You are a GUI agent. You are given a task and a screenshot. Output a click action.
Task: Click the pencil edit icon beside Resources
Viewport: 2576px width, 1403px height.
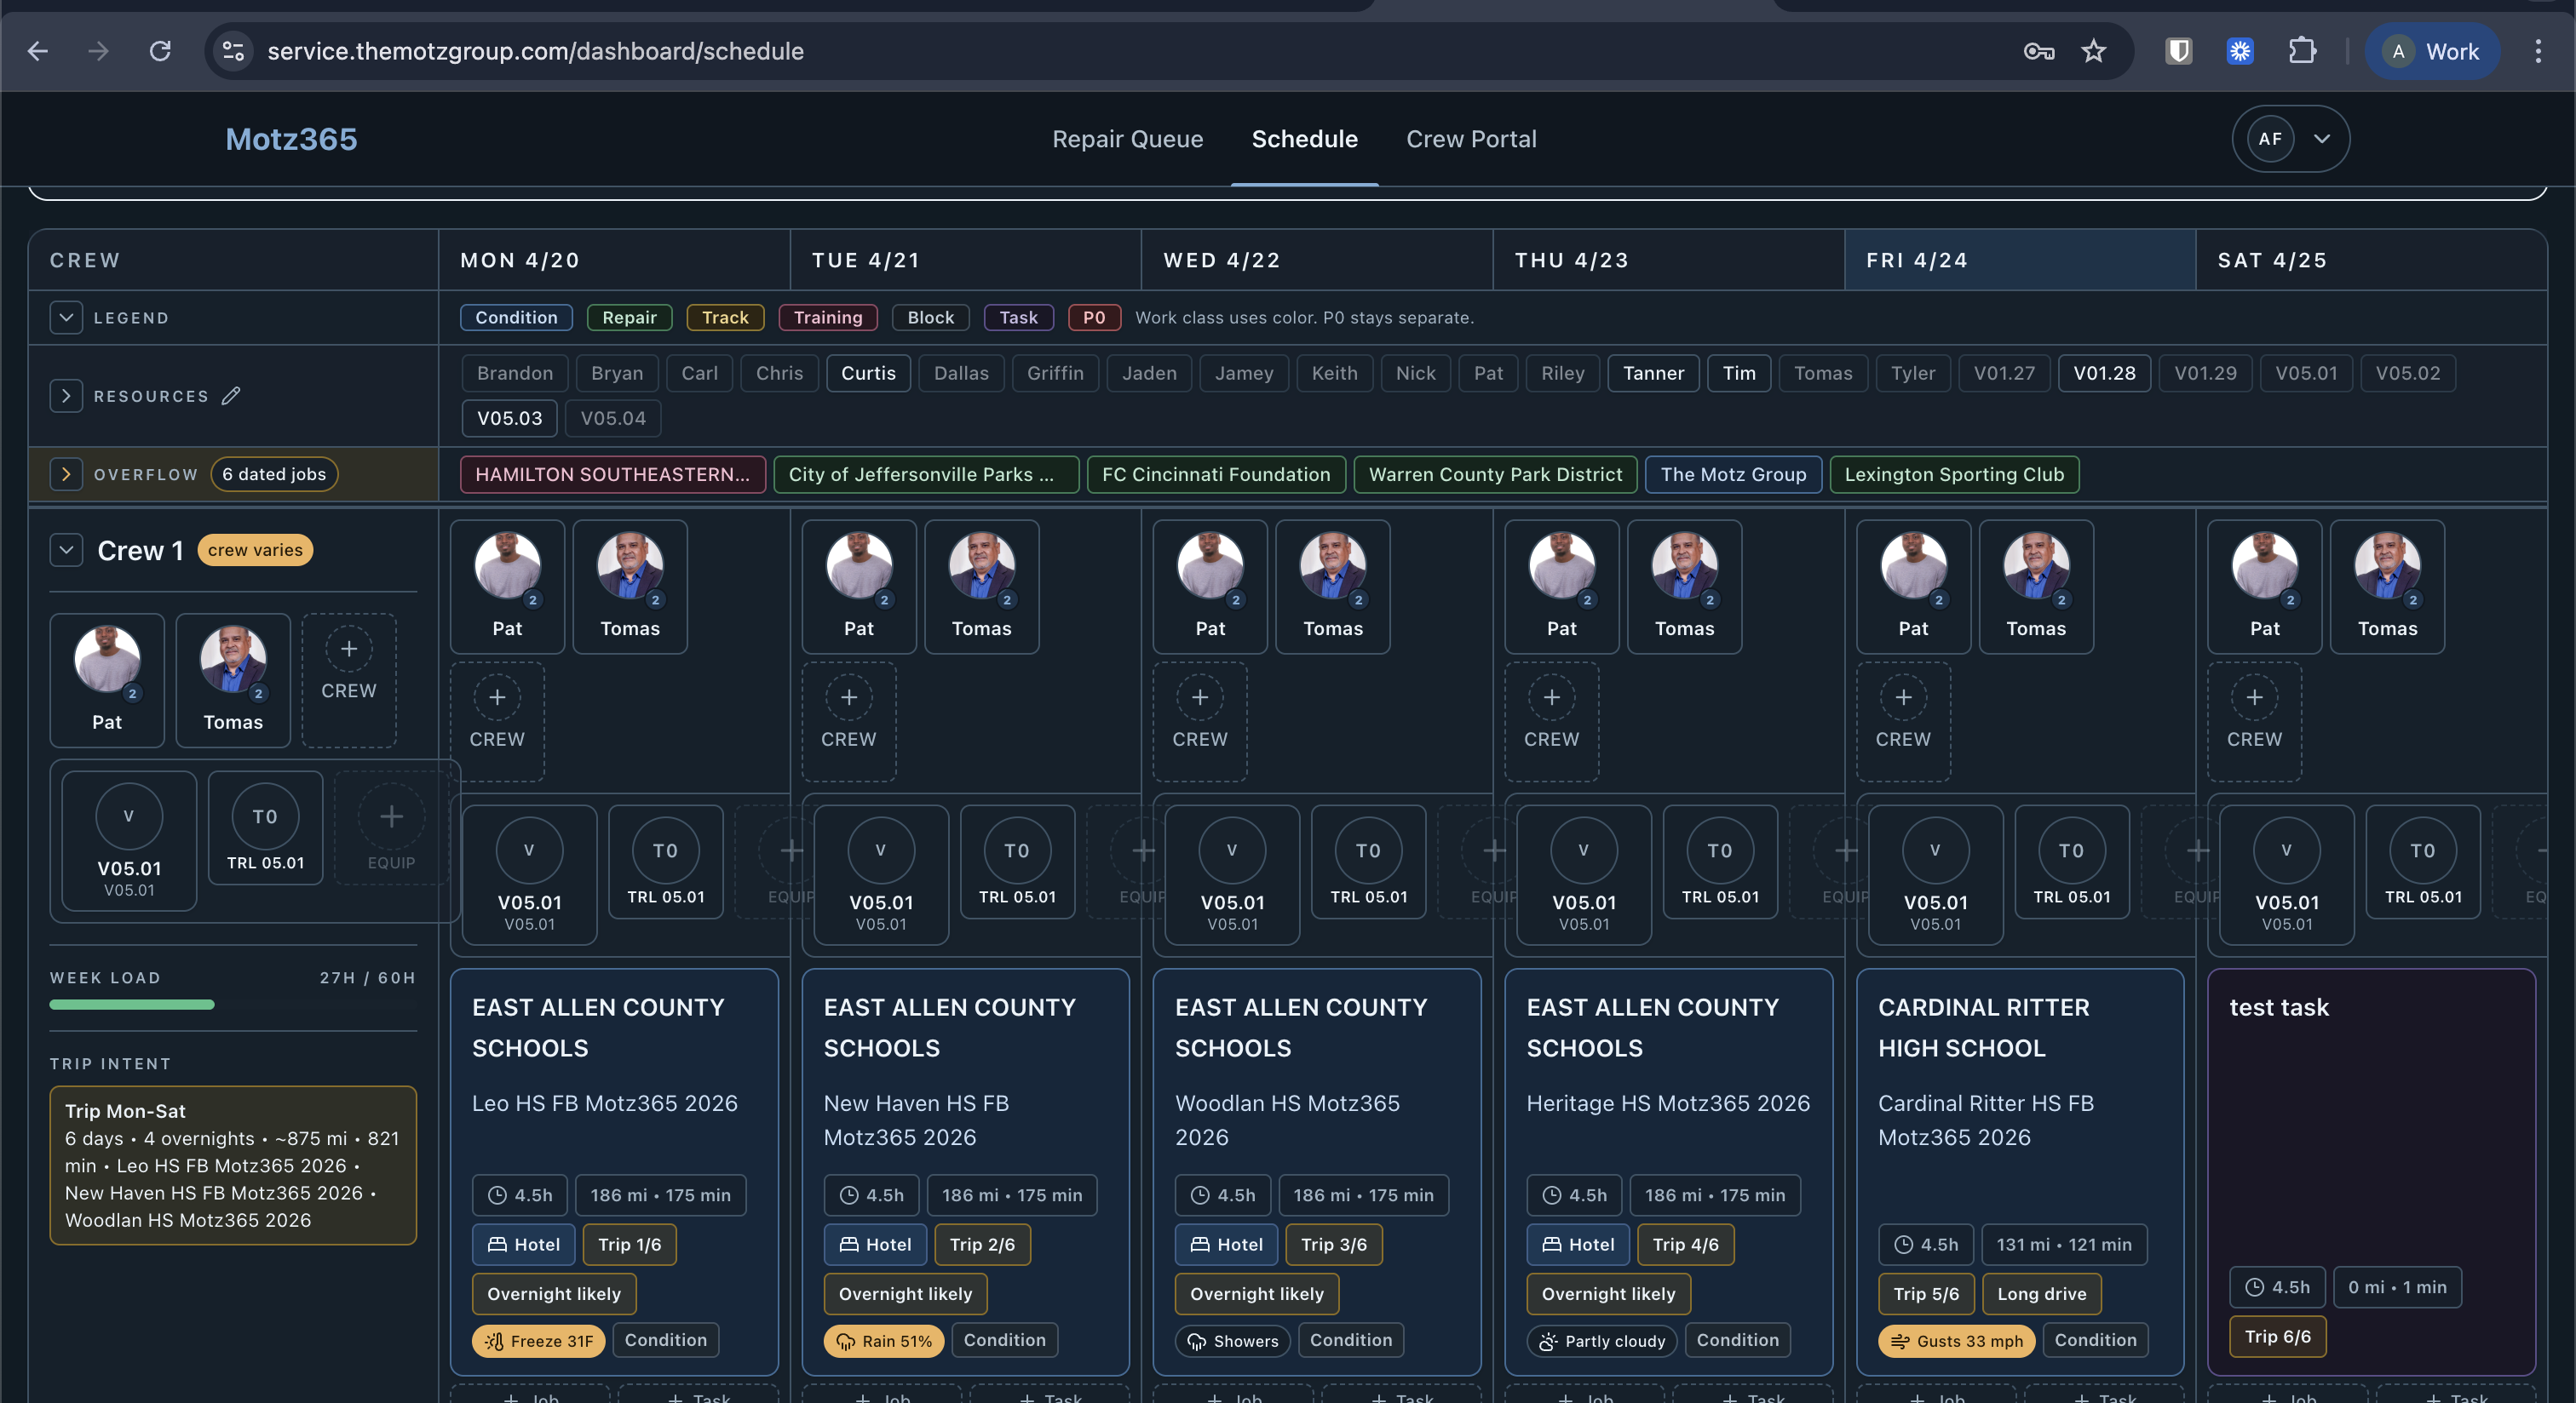[231, 396]
